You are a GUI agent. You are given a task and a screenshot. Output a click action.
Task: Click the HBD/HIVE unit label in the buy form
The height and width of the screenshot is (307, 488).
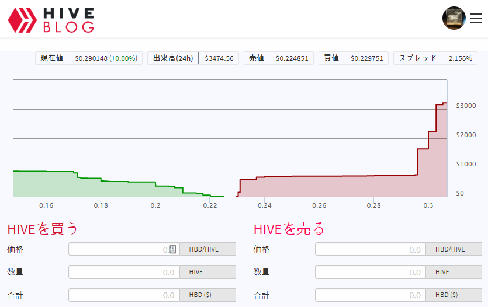(204, 249)
